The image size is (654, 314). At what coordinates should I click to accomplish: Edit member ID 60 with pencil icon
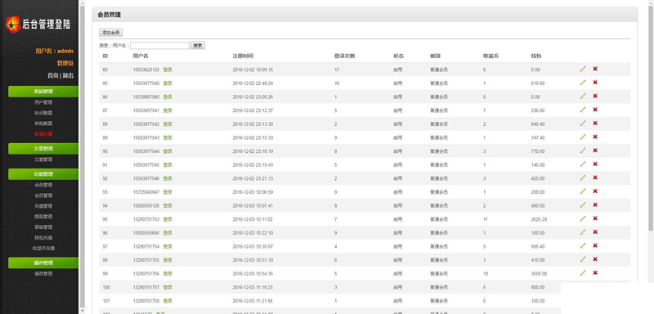tap(583, 69)
